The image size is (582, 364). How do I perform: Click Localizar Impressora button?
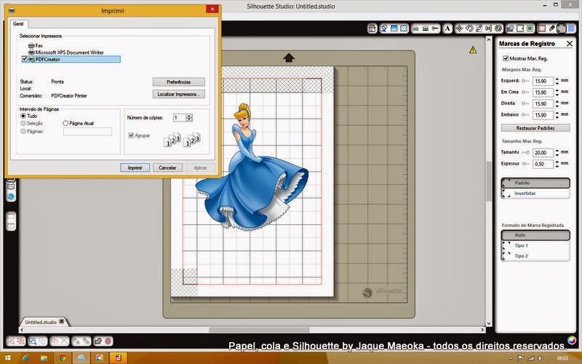178,94
